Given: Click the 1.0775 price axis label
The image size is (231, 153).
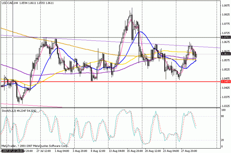Looking at the screenshot, I should coord(226,24).
